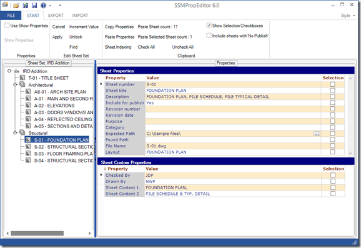Open the quick access toolbar customize dropdown

pos(60,5)
